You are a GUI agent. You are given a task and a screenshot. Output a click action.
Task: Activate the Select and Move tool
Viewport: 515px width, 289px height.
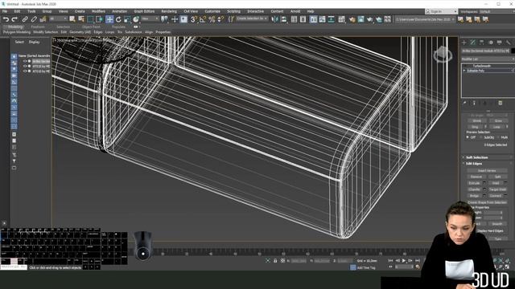109,19
